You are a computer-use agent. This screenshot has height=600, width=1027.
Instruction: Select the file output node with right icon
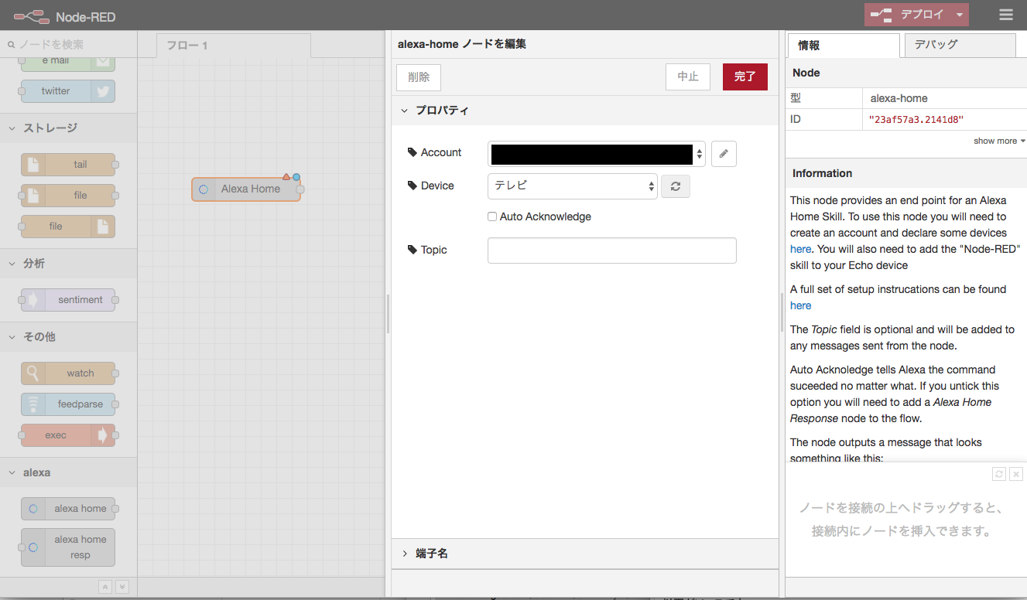[68, 227]
